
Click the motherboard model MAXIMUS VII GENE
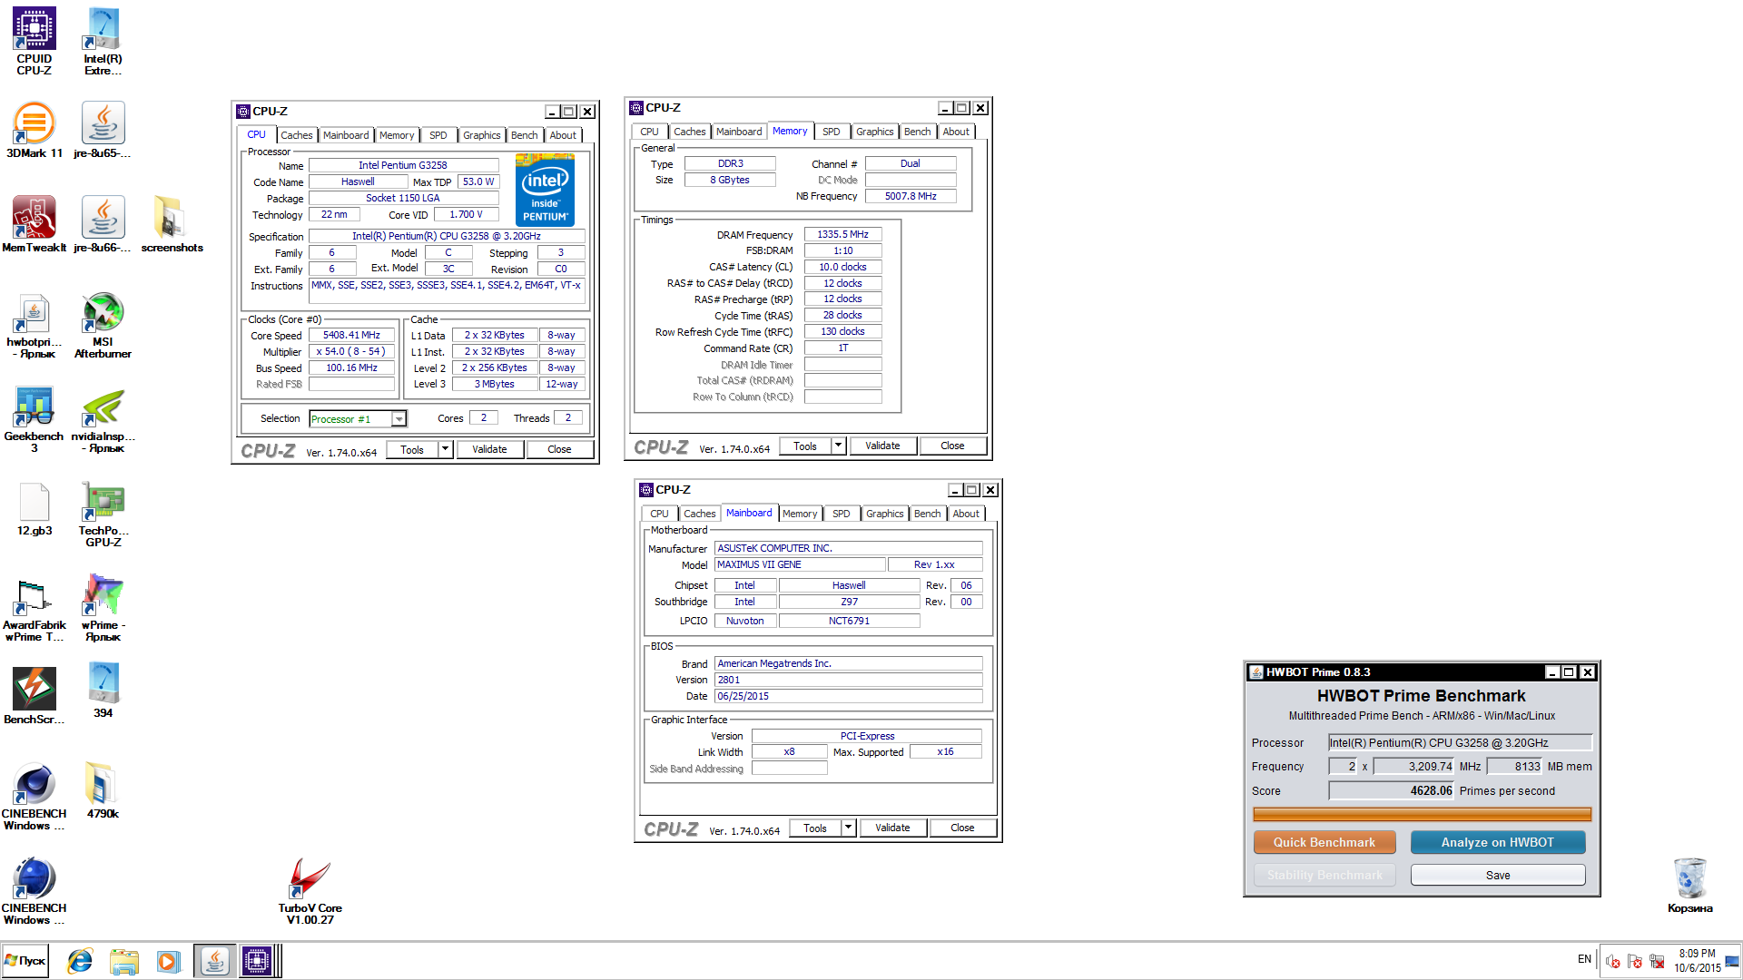coord(799,564)
